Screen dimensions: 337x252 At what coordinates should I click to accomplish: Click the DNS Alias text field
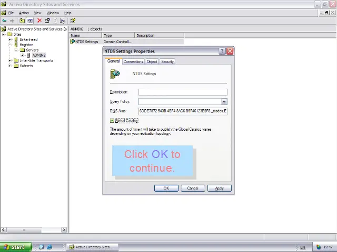click(x=183, y=111)
